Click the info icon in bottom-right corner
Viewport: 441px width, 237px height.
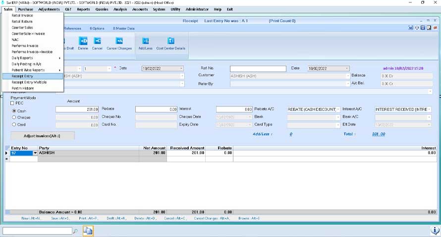pyautogui.click(x=434, y=231)
